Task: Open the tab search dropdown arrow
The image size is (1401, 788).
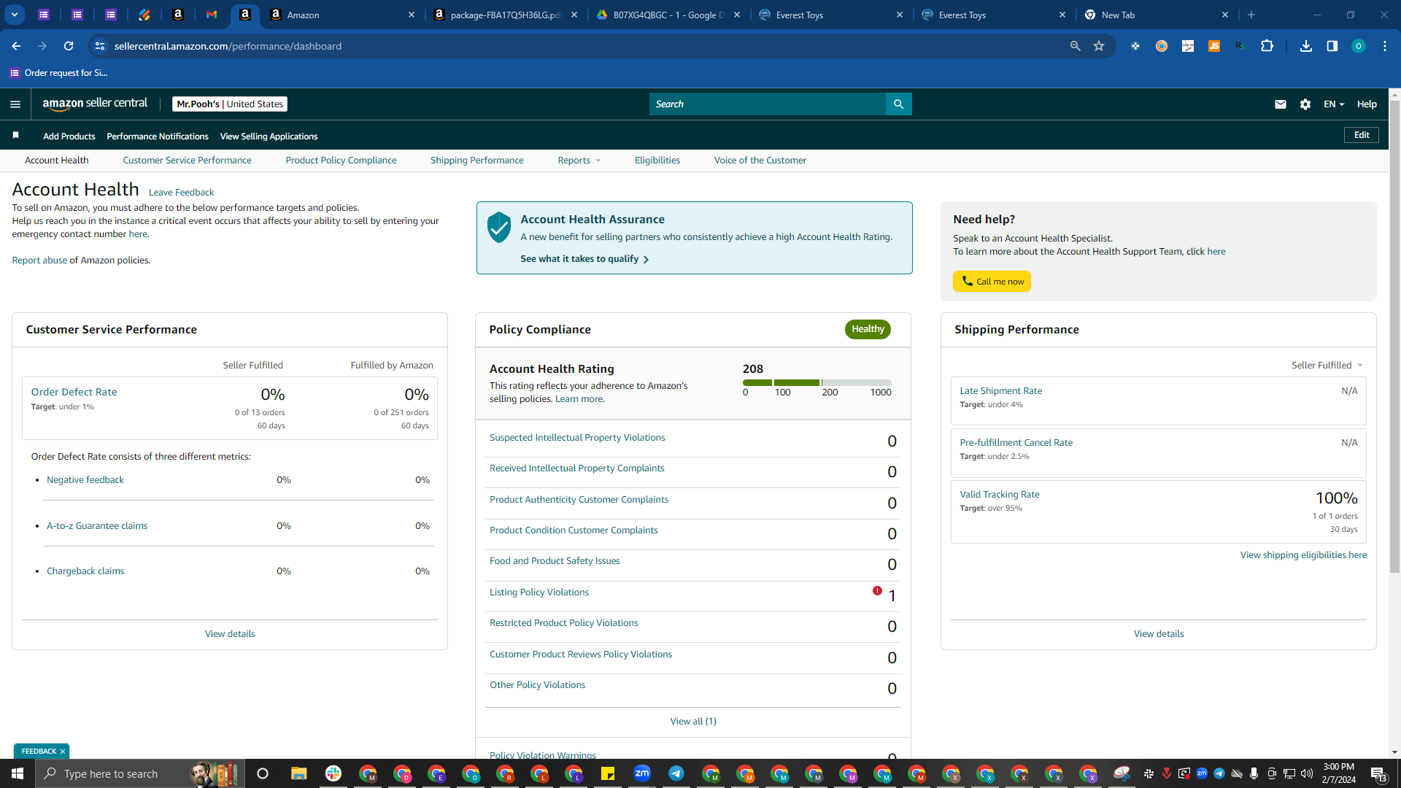Action: (14, 15)
